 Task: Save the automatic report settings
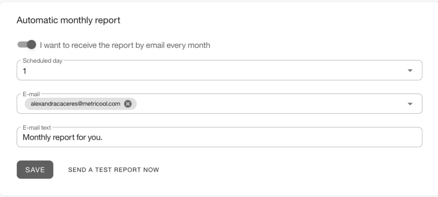pyautogui.click(x=35, y=170)
